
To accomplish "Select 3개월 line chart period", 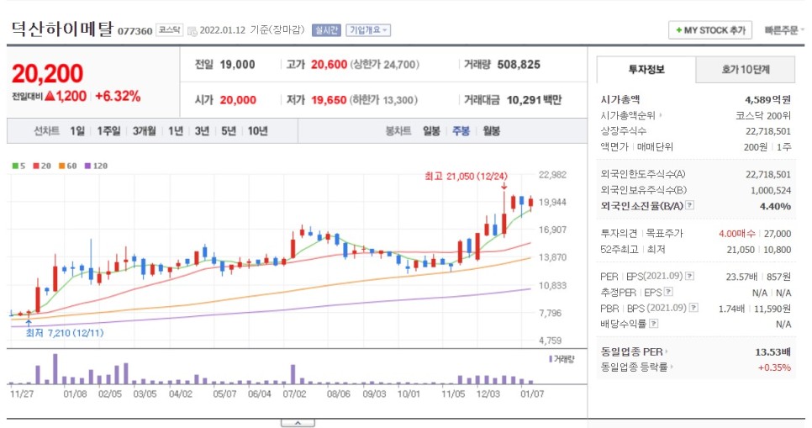I will pyautogui.click(x=144, y=131).
